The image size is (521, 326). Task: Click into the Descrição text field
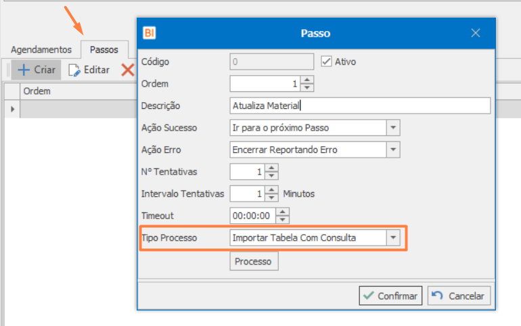point(359,106)
